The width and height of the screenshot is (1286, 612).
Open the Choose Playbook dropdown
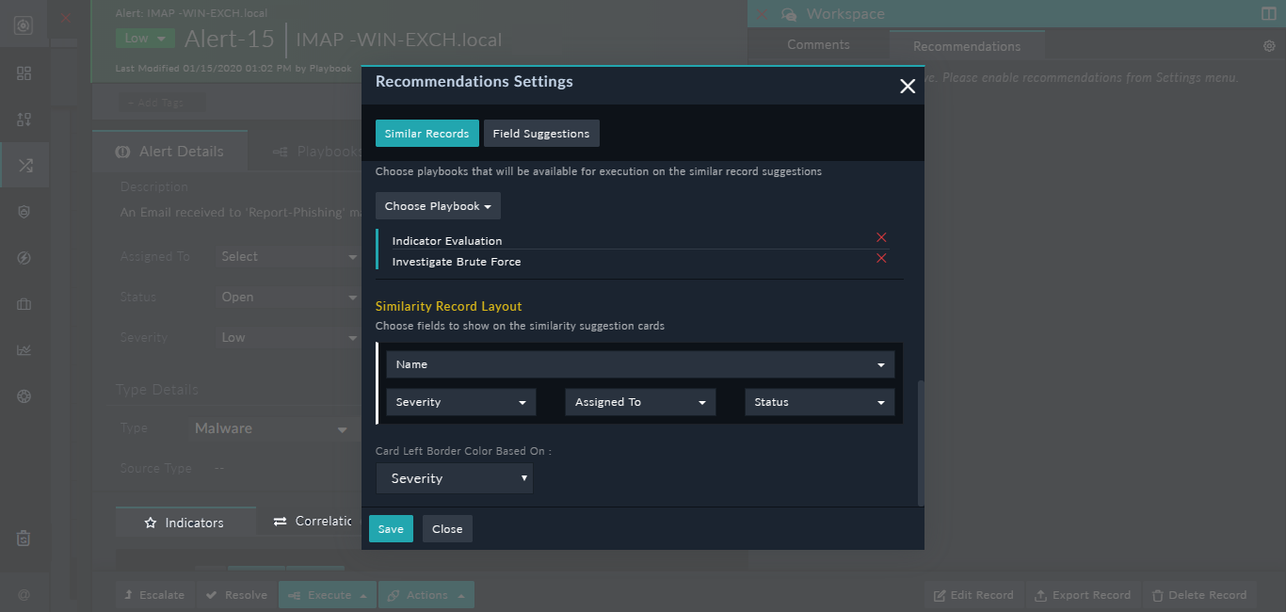point(438,205)
